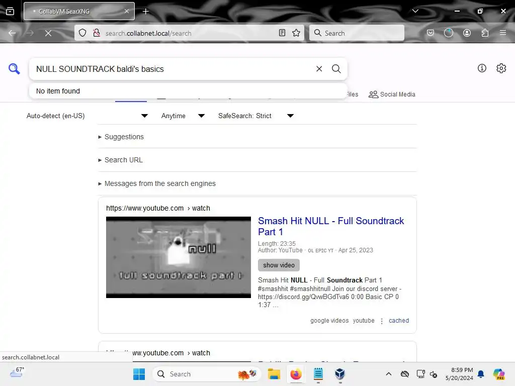Bookmark this page with star icon
The width and height of the screenshot is (515, 386).
coord(296,33)
